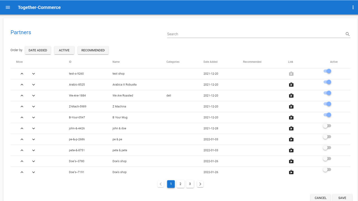Click the Partners heading
Screen dimensions: 358x201
21,32
